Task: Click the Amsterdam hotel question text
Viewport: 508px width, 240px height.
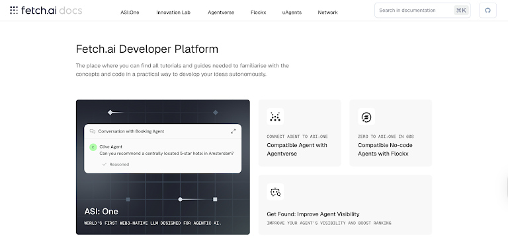Action: click(x=167, y=154)
